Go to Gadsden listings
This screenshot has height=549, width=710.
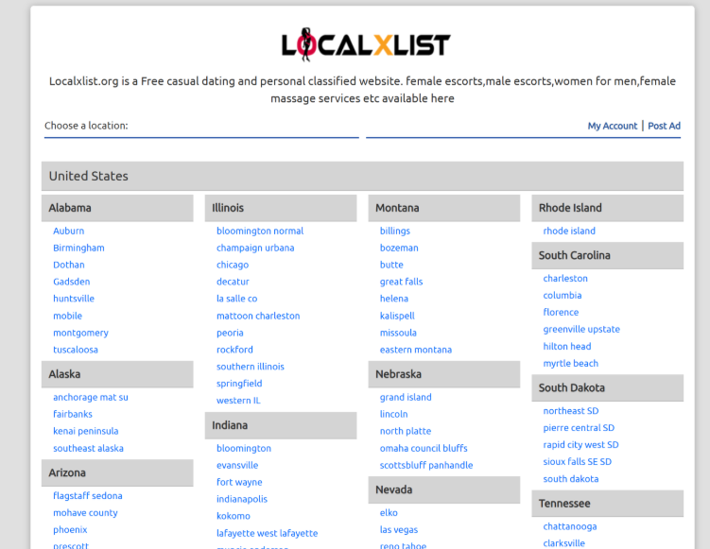coord(72,282)
